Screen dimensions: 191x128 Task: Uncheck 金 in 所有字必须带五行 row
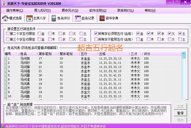pos(138,33)
